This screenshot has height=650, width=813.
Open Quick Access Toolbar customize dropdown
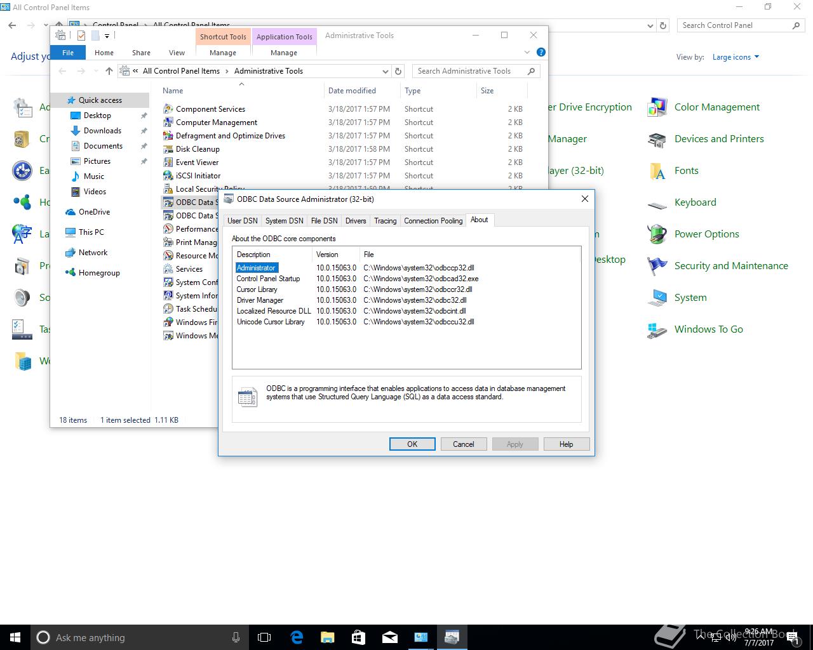[107, 36]
